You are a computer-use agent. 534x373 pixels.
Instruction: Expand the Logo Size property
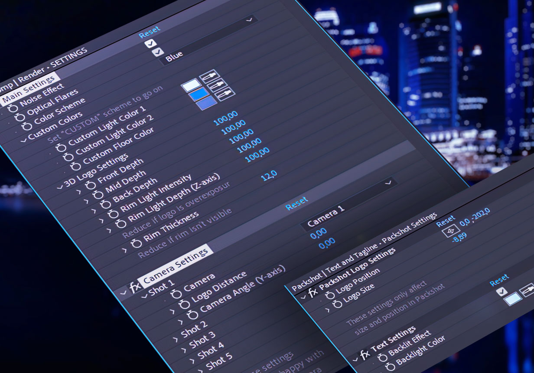pyautogui.click(x=328, y=310)
